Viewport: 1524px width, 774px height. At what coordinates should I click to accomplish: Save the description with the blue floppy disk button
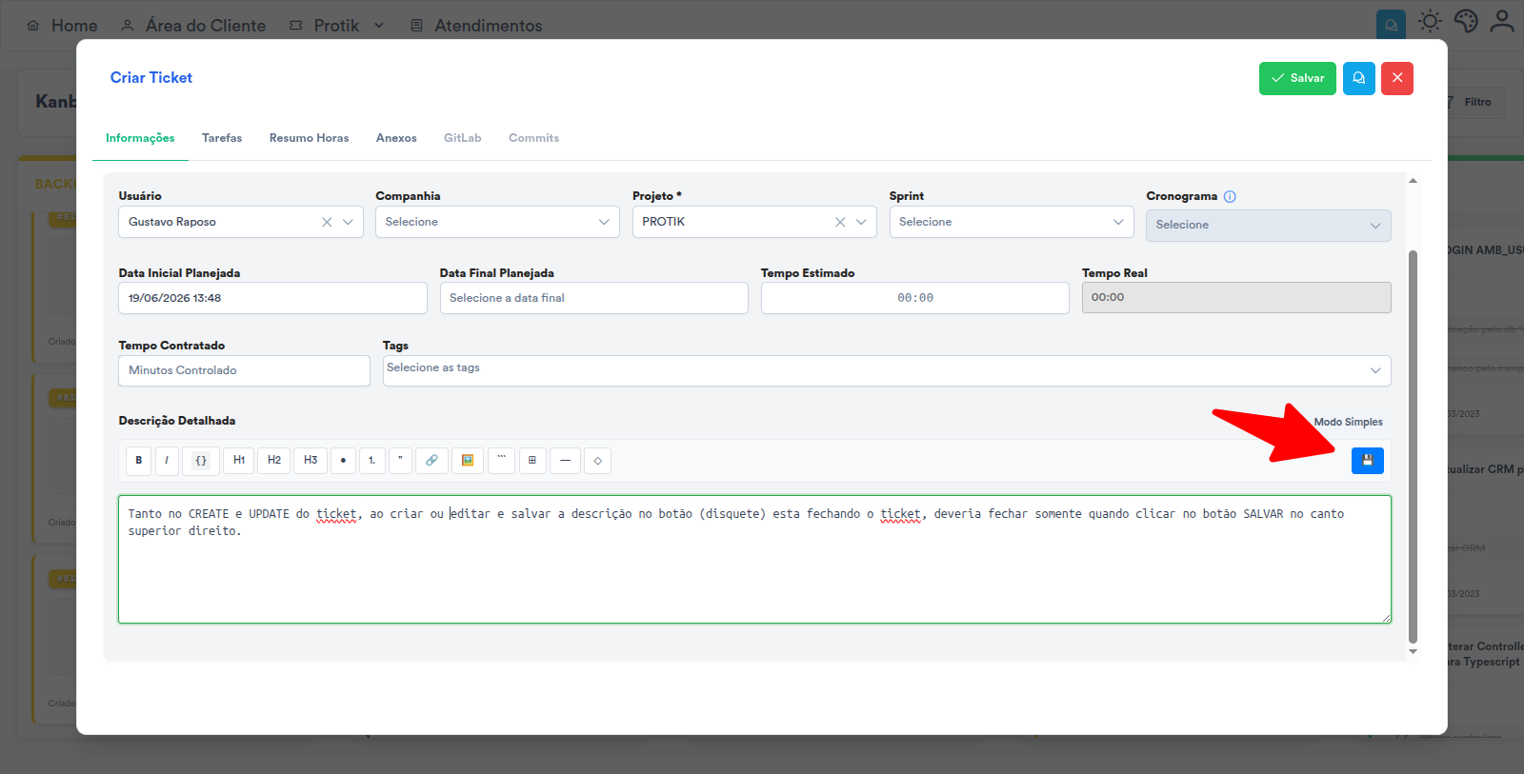pos(1367,461)
